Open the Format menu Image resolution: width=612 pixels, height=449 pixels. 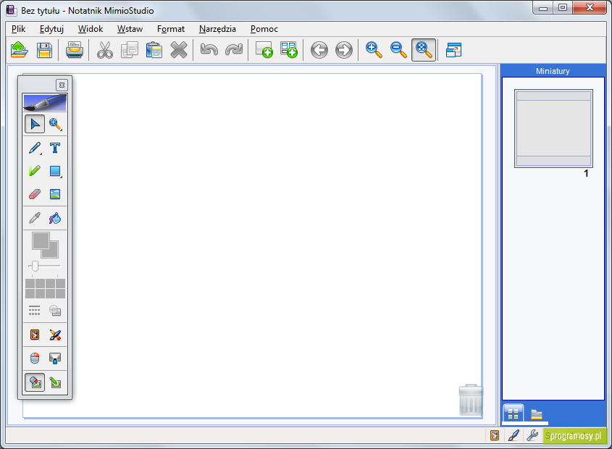(171, 29)
